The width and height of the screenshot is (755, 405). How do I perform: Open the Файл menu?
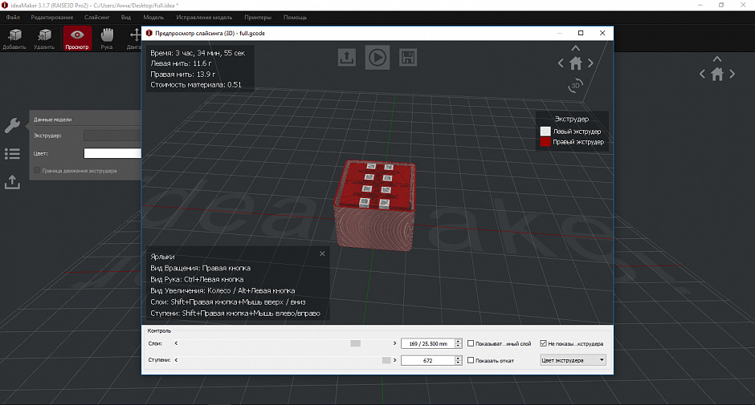(13, 18)
